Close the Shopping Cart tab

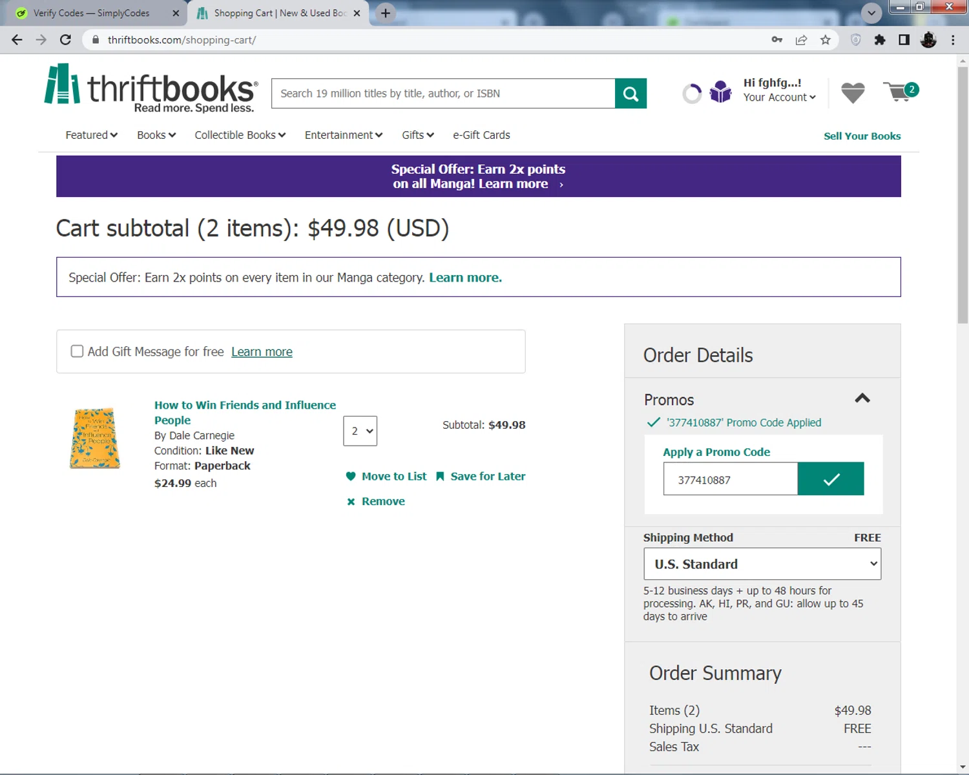coord(357,13)
